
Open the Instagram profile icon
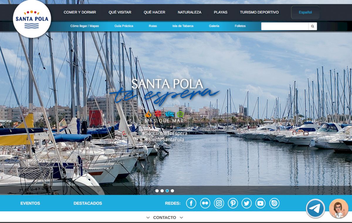click(219, 203)
